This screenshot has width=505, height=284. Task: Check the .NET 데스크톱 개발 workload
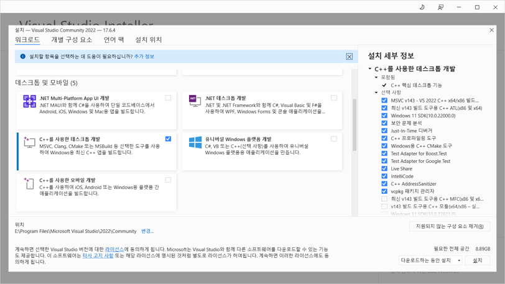[333, 98]
